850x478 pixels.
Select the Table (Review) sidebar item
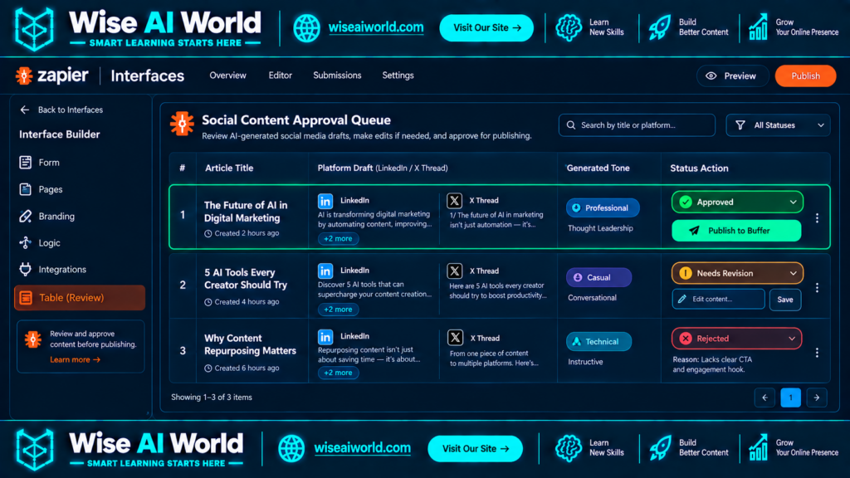(80, 298)
